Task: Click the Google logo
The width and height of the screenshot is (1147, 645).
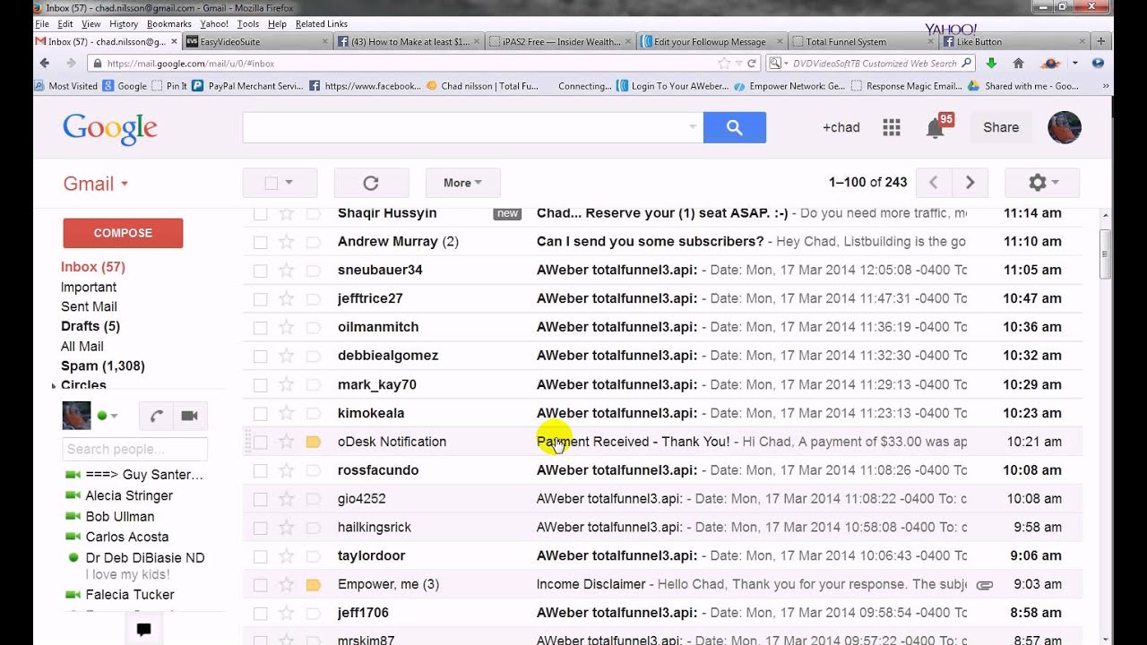Action: click(110, 128)
